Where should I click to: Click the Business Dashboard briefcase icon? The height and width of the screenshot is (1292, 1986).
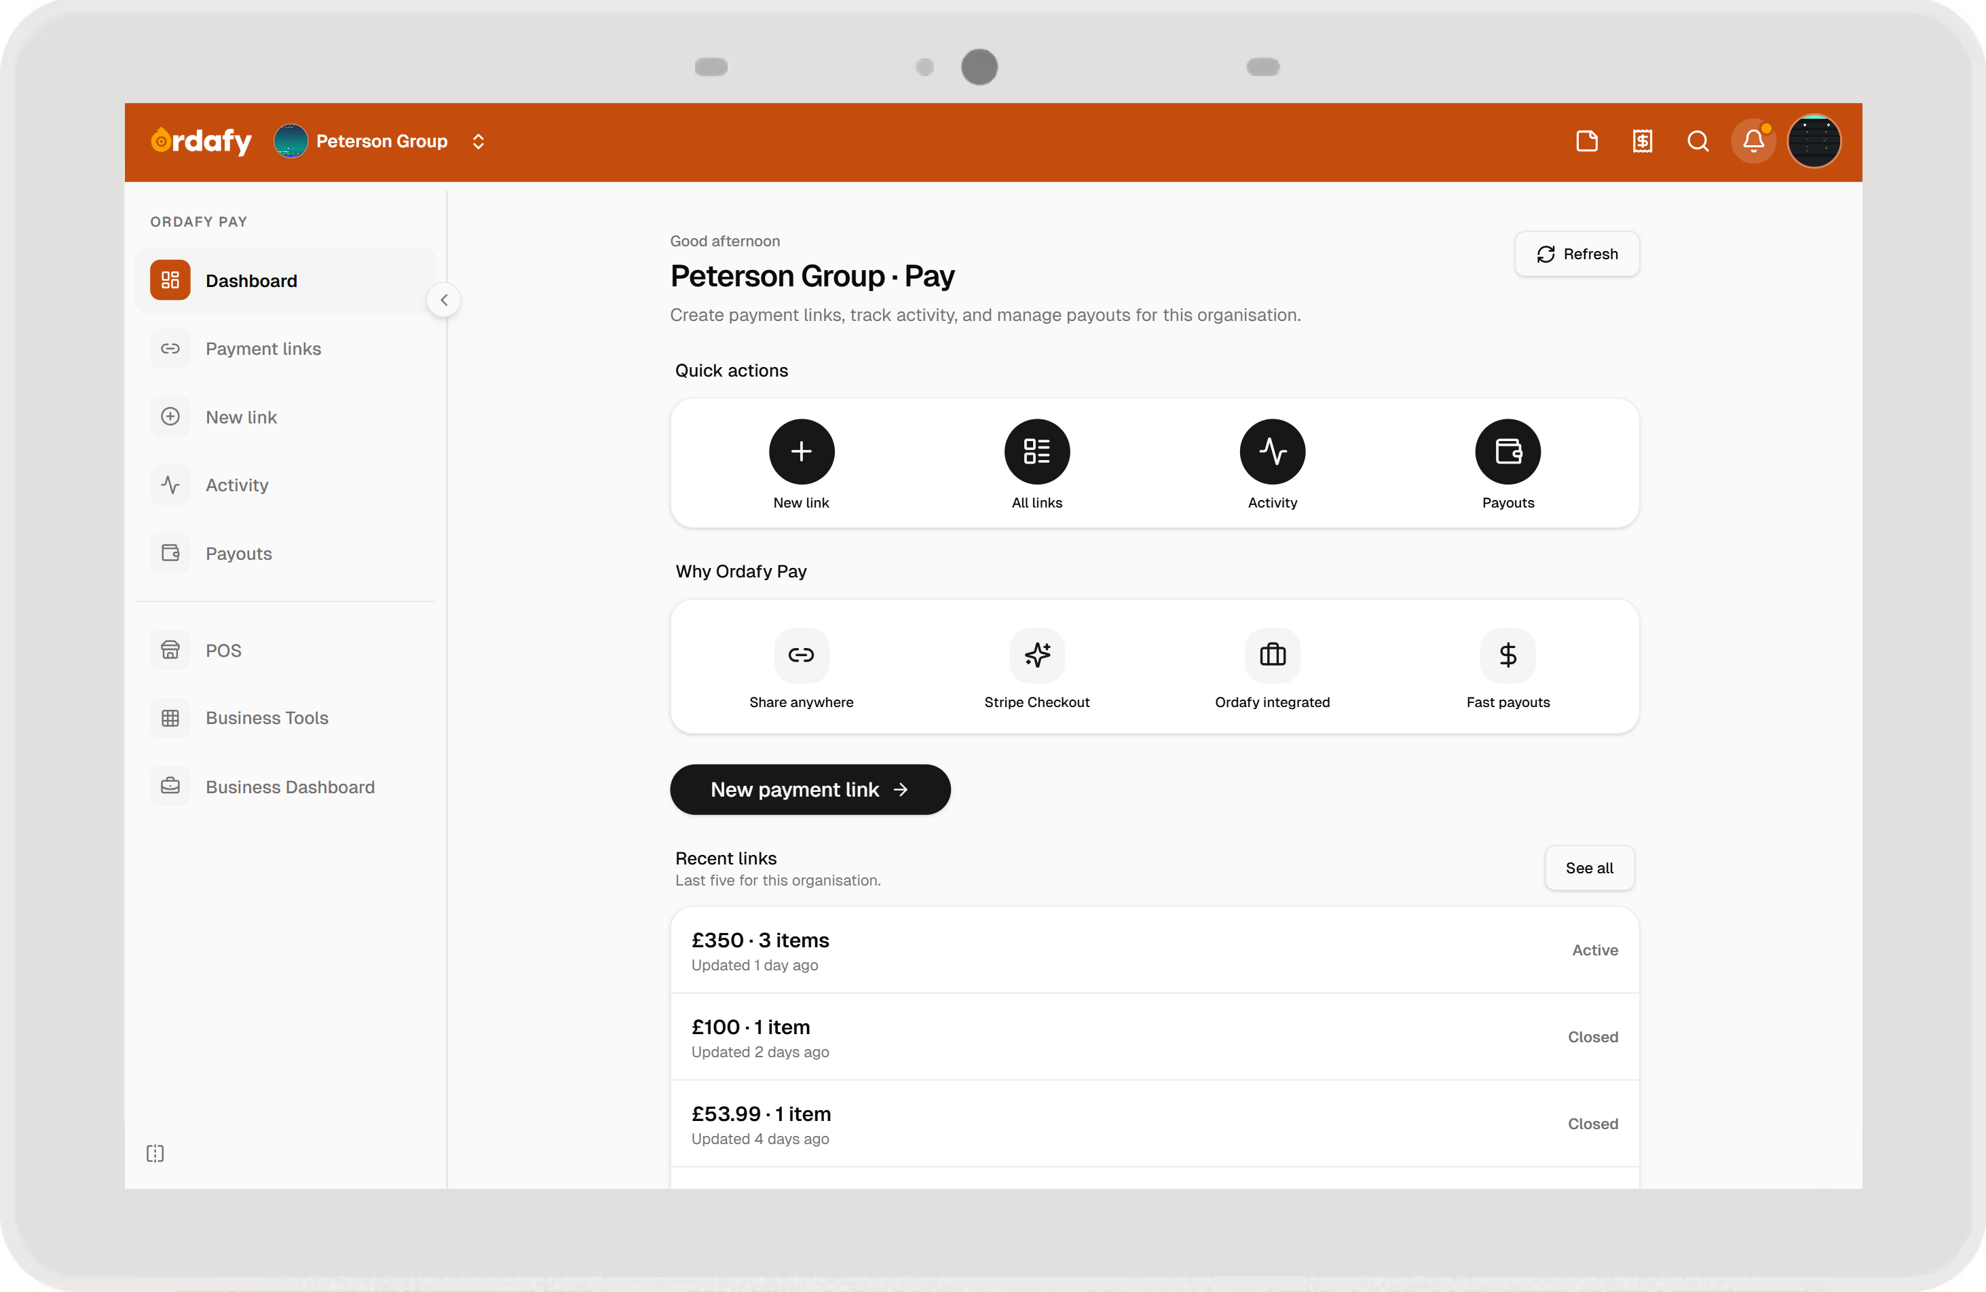pyautogui.click(x=170, y=786)
